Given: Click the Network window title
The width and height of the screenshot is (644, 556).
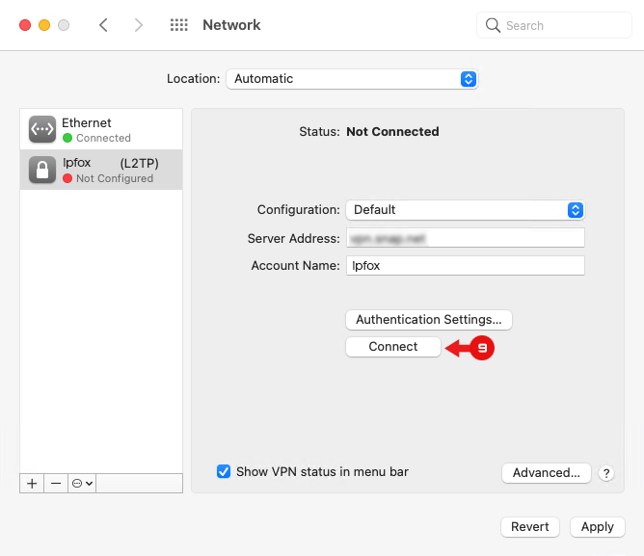Looking at the screenshot, I should [231, 25].
